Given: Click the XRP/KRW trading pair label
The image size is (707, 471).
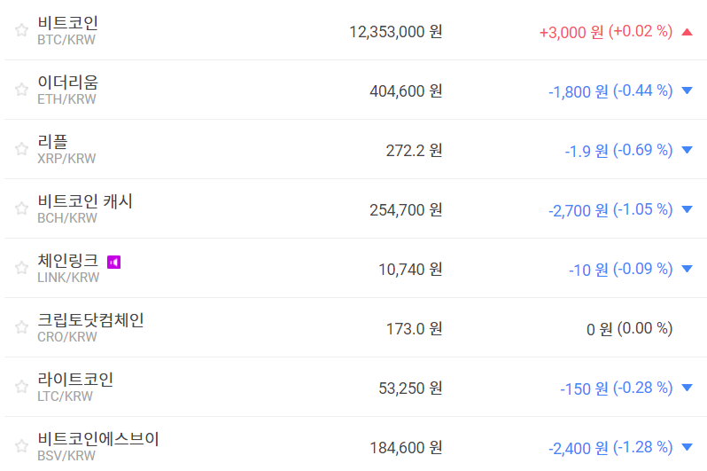Looking at the screenshot, I should (66, 159).
